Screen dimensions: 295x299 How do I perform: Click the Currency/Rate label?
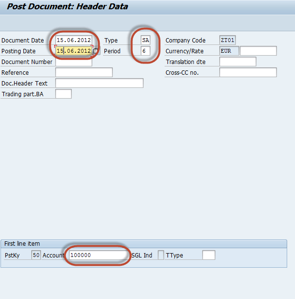184,51
